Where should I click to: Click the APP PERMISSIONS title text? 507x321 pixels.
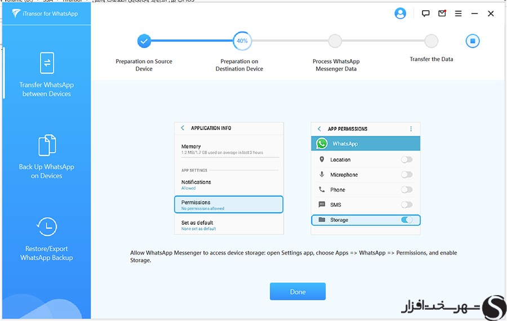348,128
